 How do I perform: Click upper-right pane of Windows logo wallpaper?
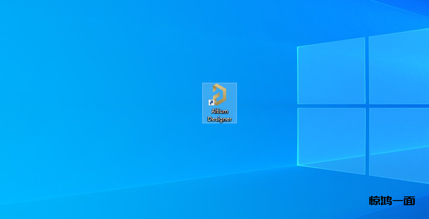[x=399, y=67]
